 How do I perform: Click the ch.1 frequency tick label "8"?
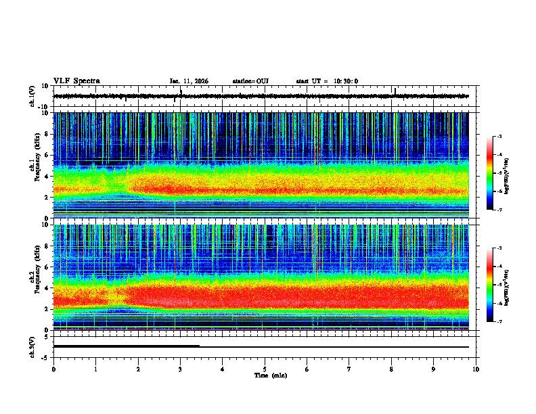tap(47, 134)
